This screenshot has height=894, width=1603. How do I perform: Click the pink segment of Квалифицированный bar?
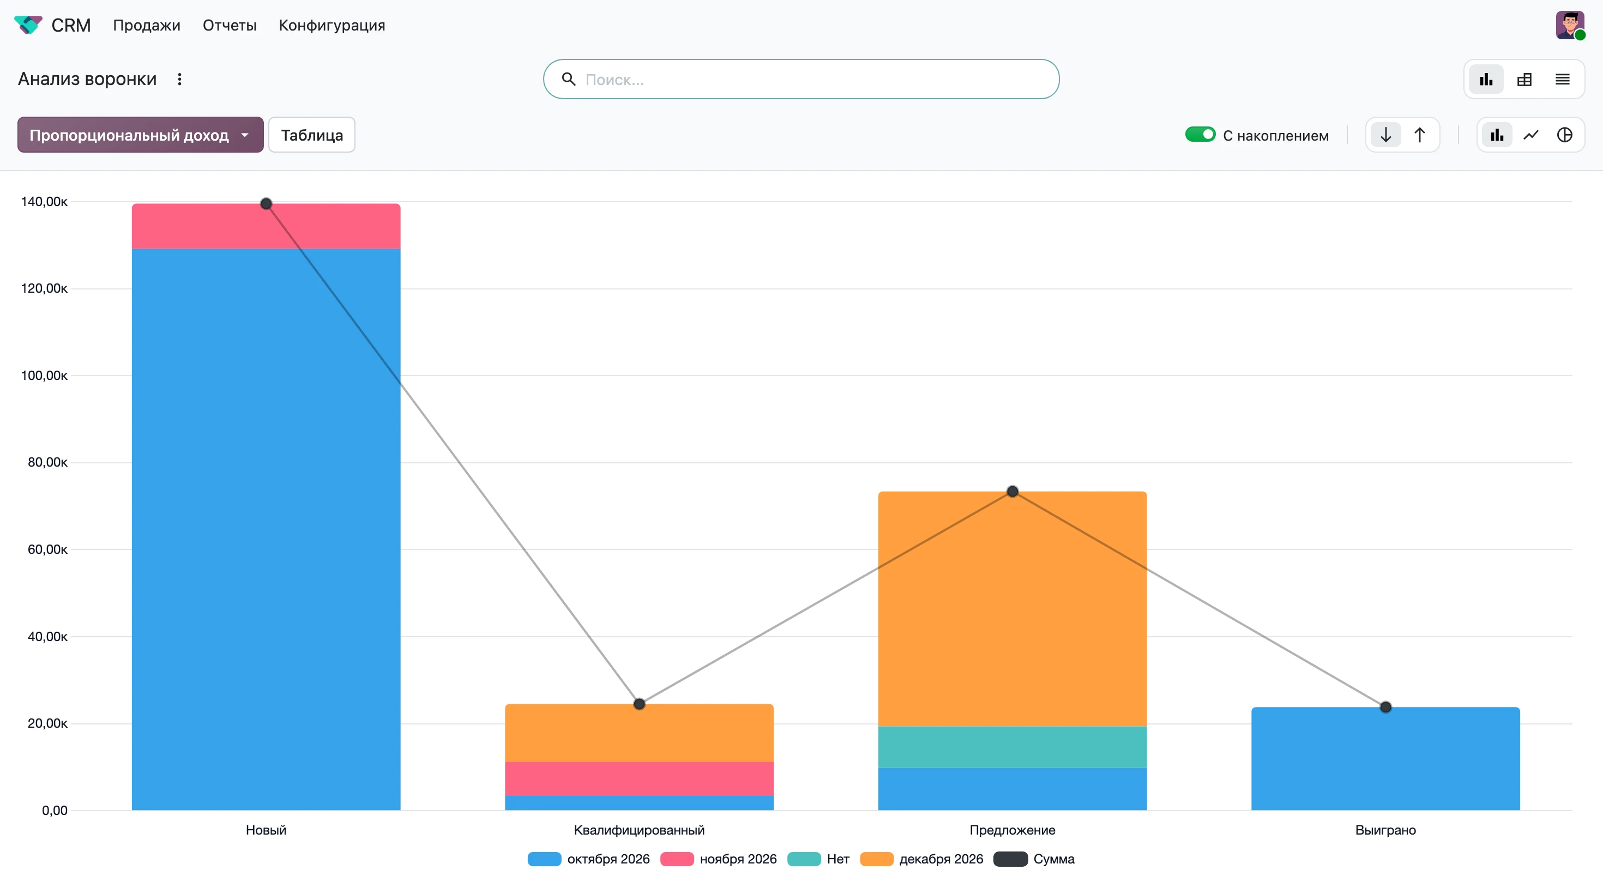[639, 779]
